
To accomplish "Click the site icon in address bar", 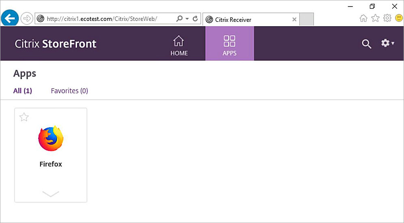I will [x=41, y=19].
